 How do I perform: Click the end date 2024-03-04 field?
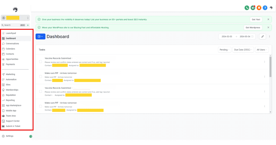tap(245, 37)
